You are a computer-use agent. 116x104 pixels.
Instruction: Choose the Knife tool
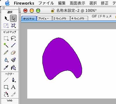pos(13,94)
